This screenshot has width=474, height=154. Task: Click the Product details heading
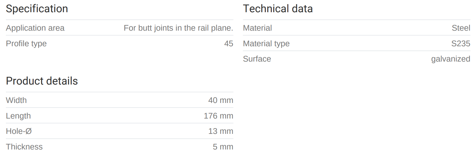tap(42, 81)
